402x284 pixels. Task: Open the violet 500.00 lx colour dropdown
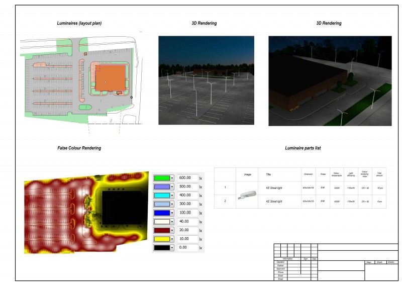pyautogui.click(x=172, y=187)
